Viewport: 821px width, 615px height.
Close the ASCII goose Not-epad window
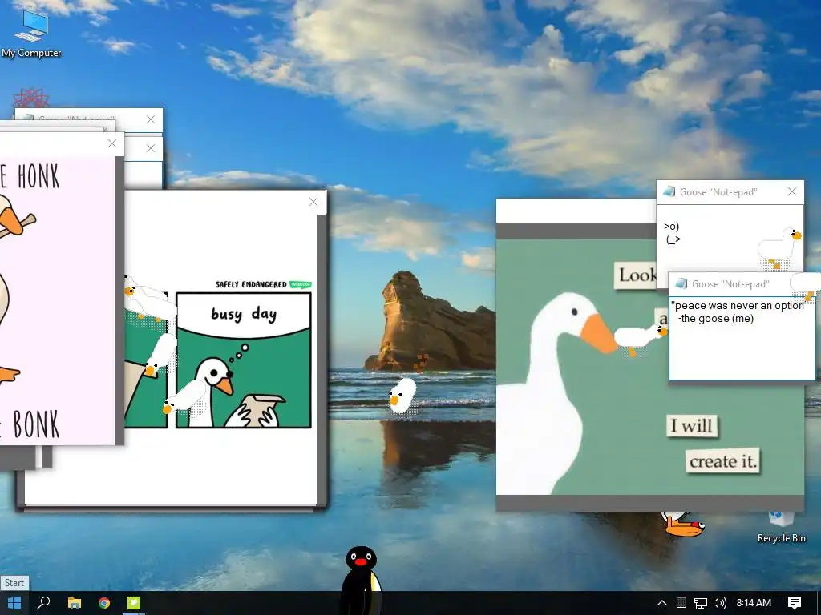coord(792,191)
